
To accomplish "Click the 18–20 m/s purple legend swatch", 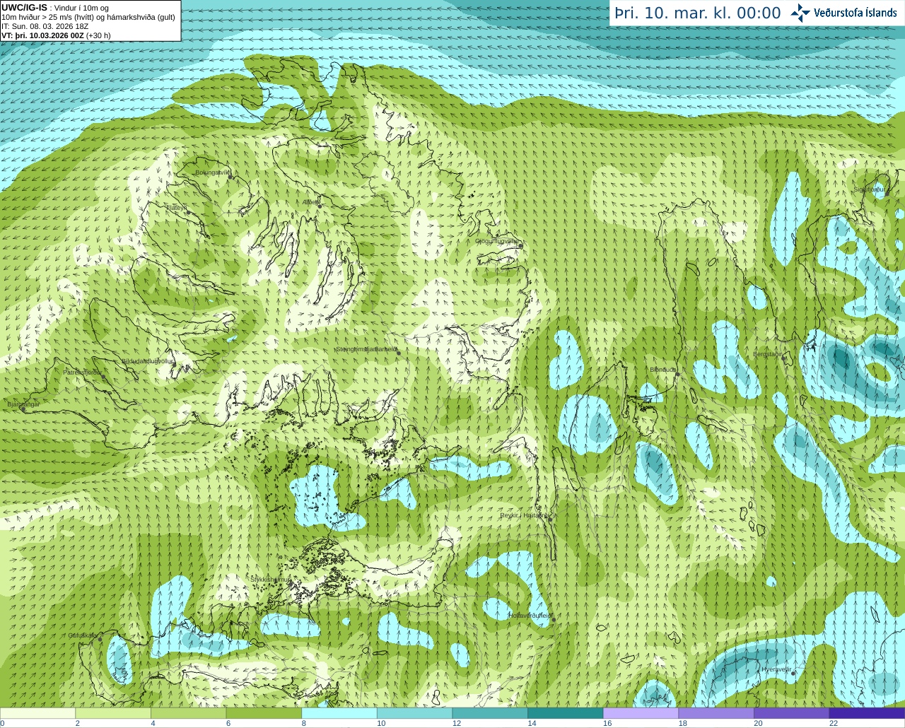I will click(x=716, y=713).
